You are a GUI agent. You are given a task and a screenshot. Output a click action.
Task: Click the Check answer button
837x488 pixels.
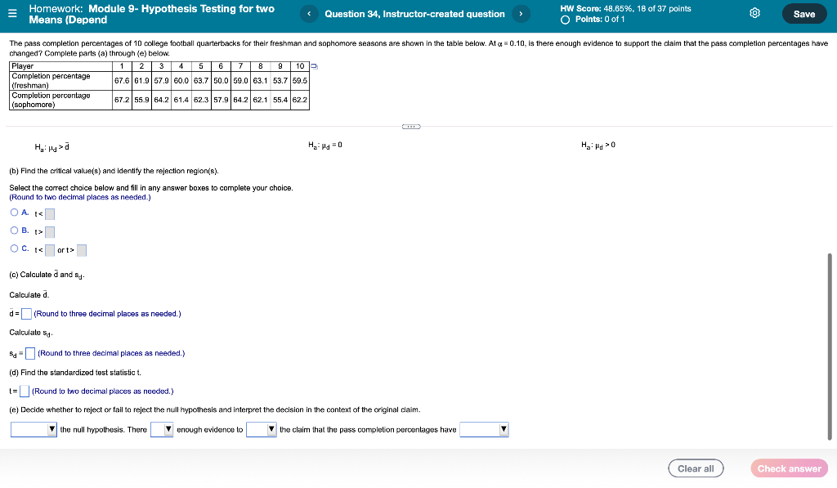(789, 468)
